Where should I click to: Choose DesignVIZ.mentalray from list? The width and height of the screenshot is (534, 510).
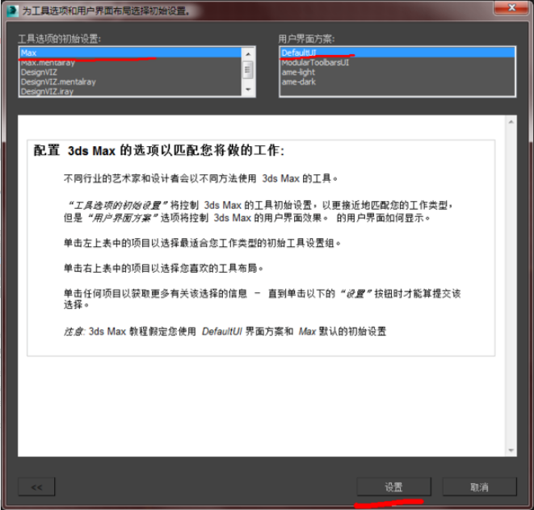(x=130, y=82)
